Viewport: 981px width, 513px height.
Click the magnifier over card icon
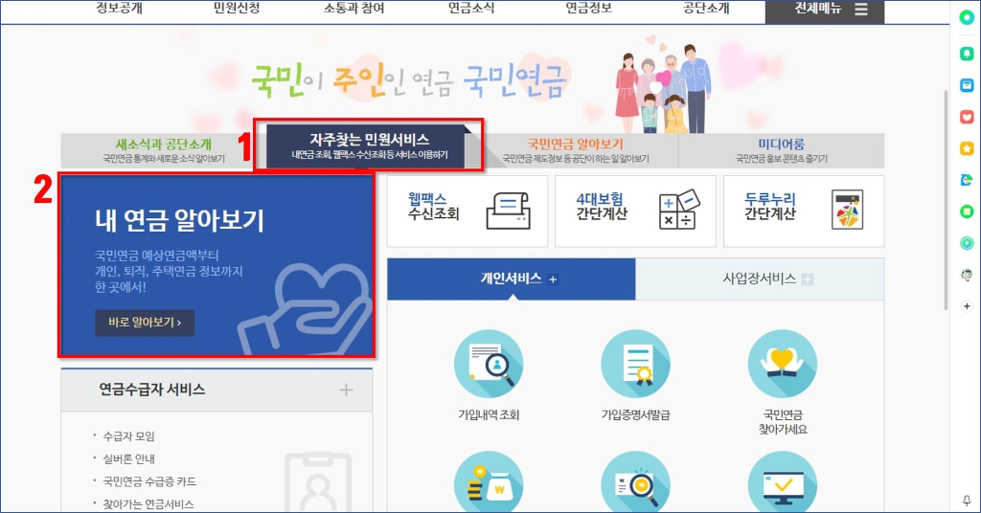[x=636, y=482]
